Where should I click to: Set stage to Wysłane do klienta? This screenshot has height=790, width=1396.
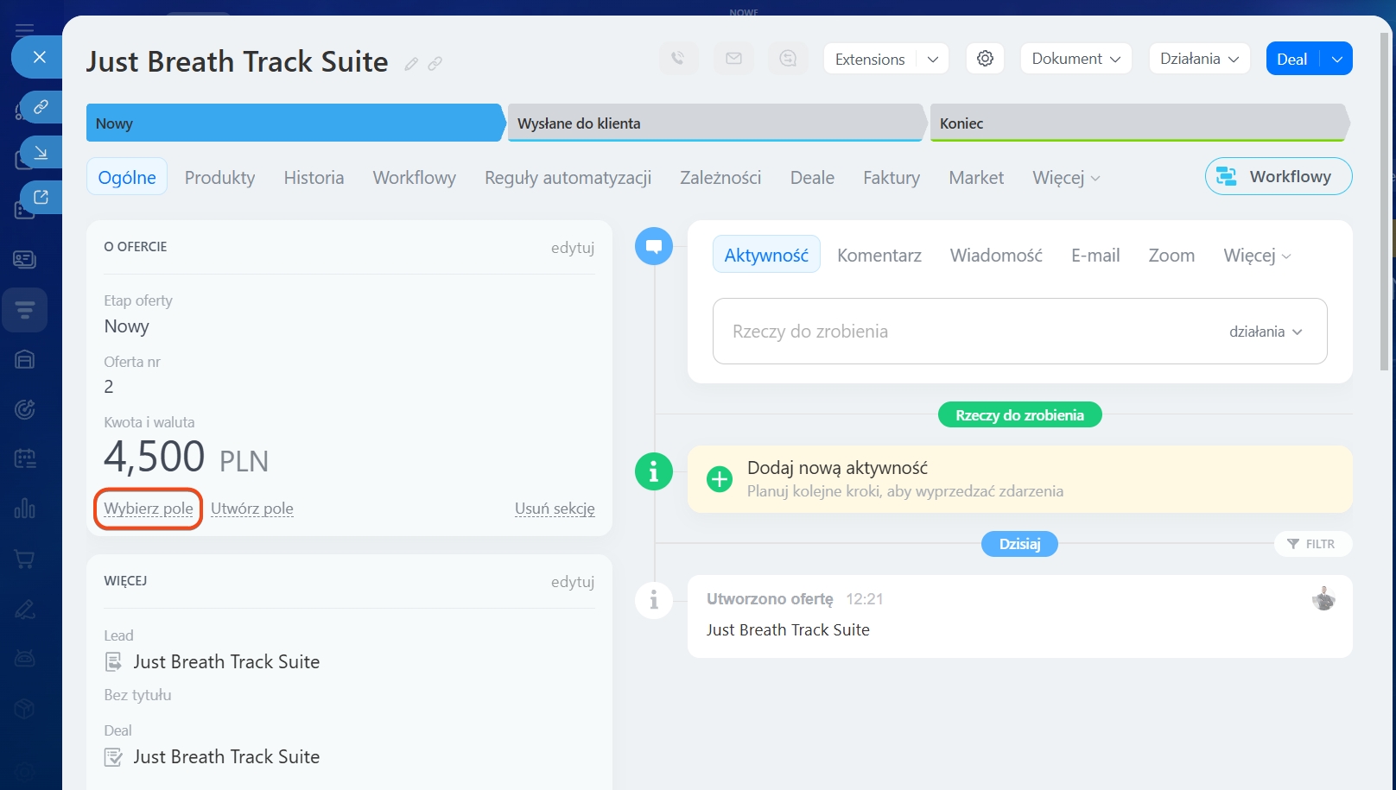[x=715, y=123]
